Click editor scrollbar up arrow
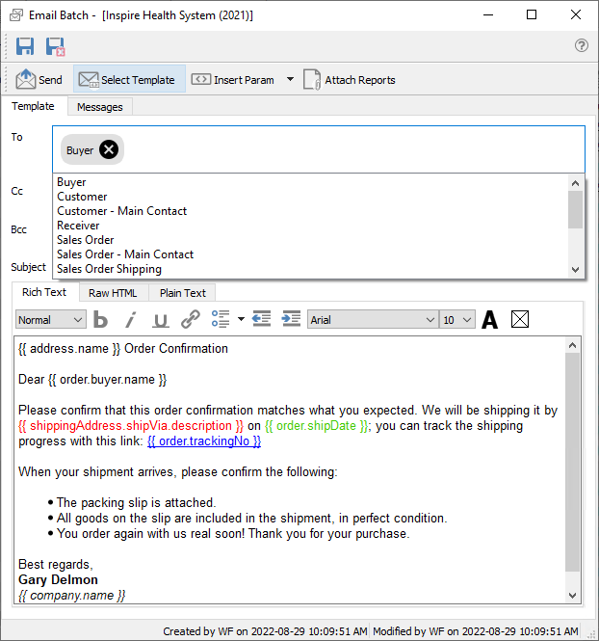This screenshot has width=599, height=641. tap(572, 345)
